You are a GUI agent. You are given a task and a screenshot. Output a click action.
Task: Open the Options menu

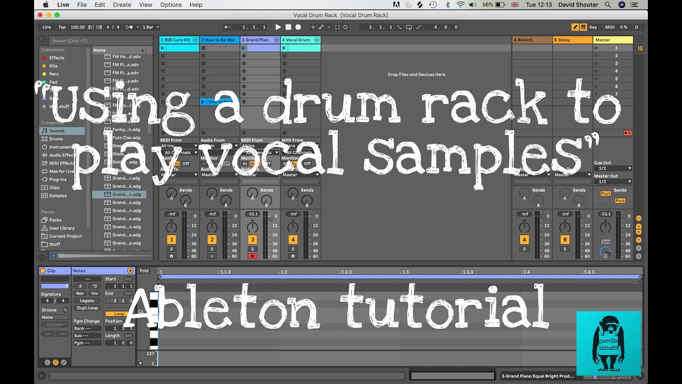coord(170,5)
